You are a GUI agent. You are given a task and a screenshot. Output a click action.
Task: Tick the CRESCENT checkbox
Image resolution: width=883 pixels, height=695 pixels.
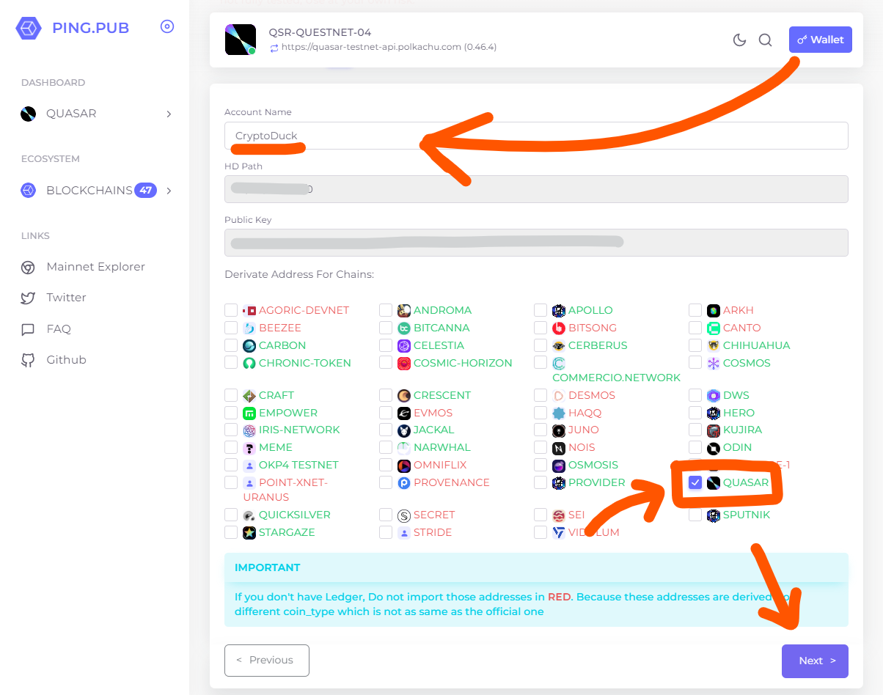[x=386, y=395]
